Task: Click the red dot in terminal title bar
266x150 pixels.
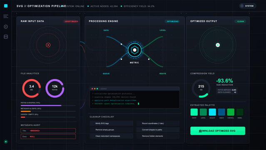Action: (92, 89)
